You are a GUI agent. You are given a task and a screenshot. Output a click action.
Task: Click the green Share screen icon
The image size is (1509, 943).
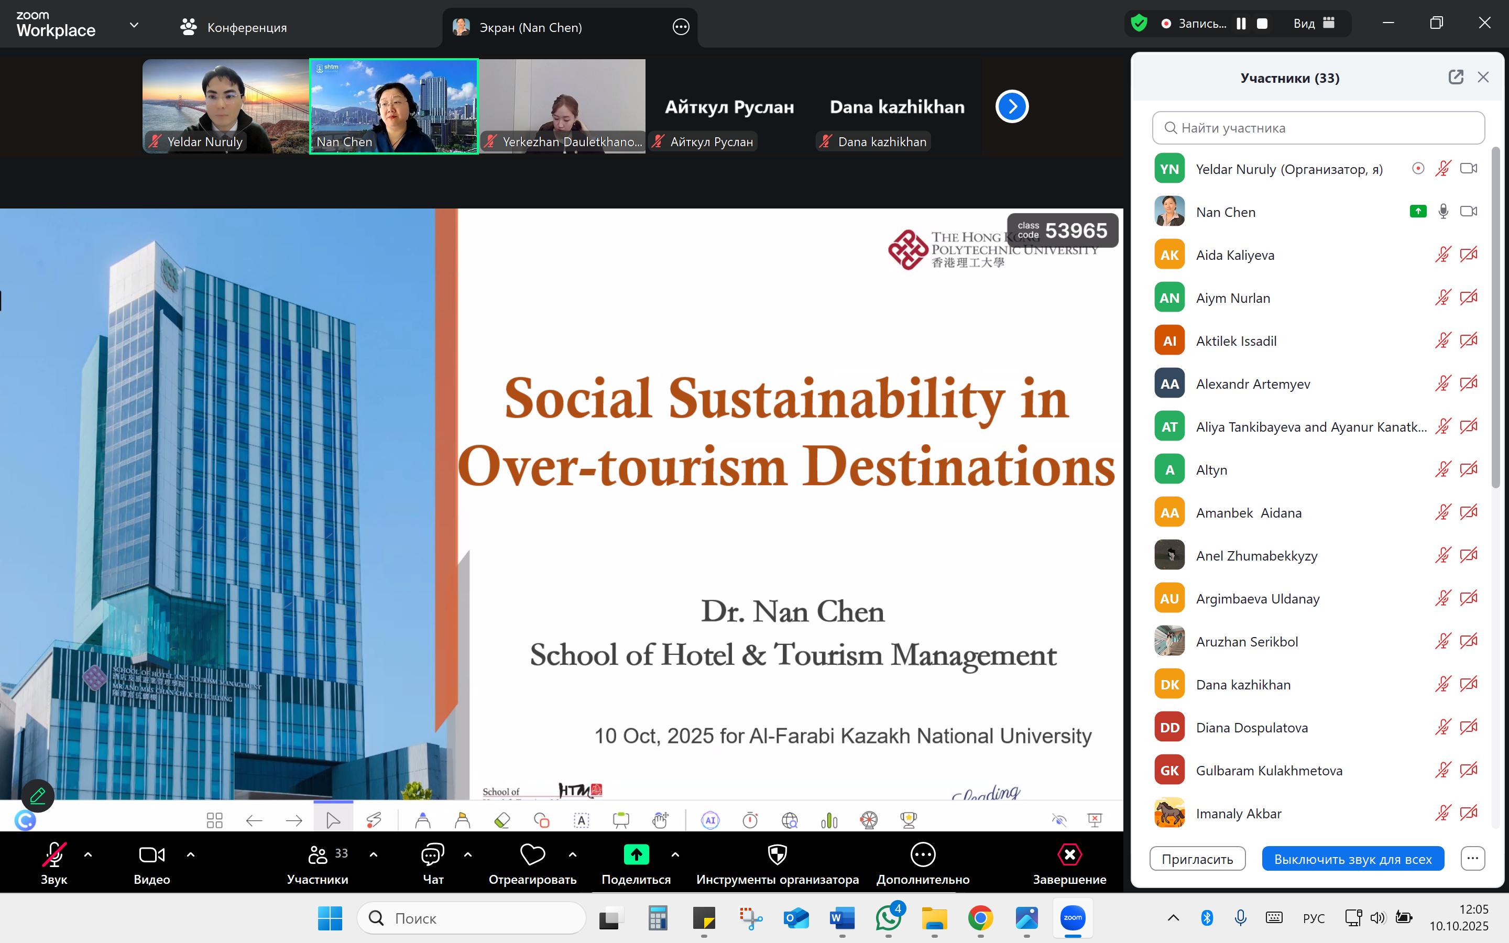[x=636, y=854]
